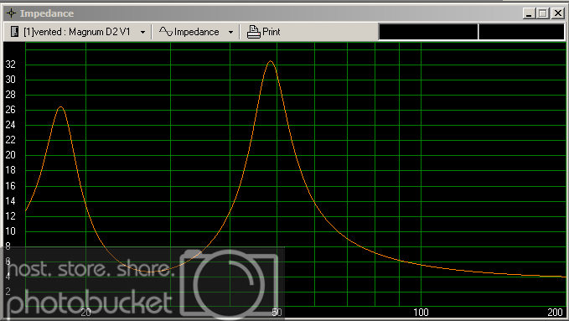Click the '26' value on the vertical axis
The image size is (569, 321).
pyautogui.click(x=11, y=110)
